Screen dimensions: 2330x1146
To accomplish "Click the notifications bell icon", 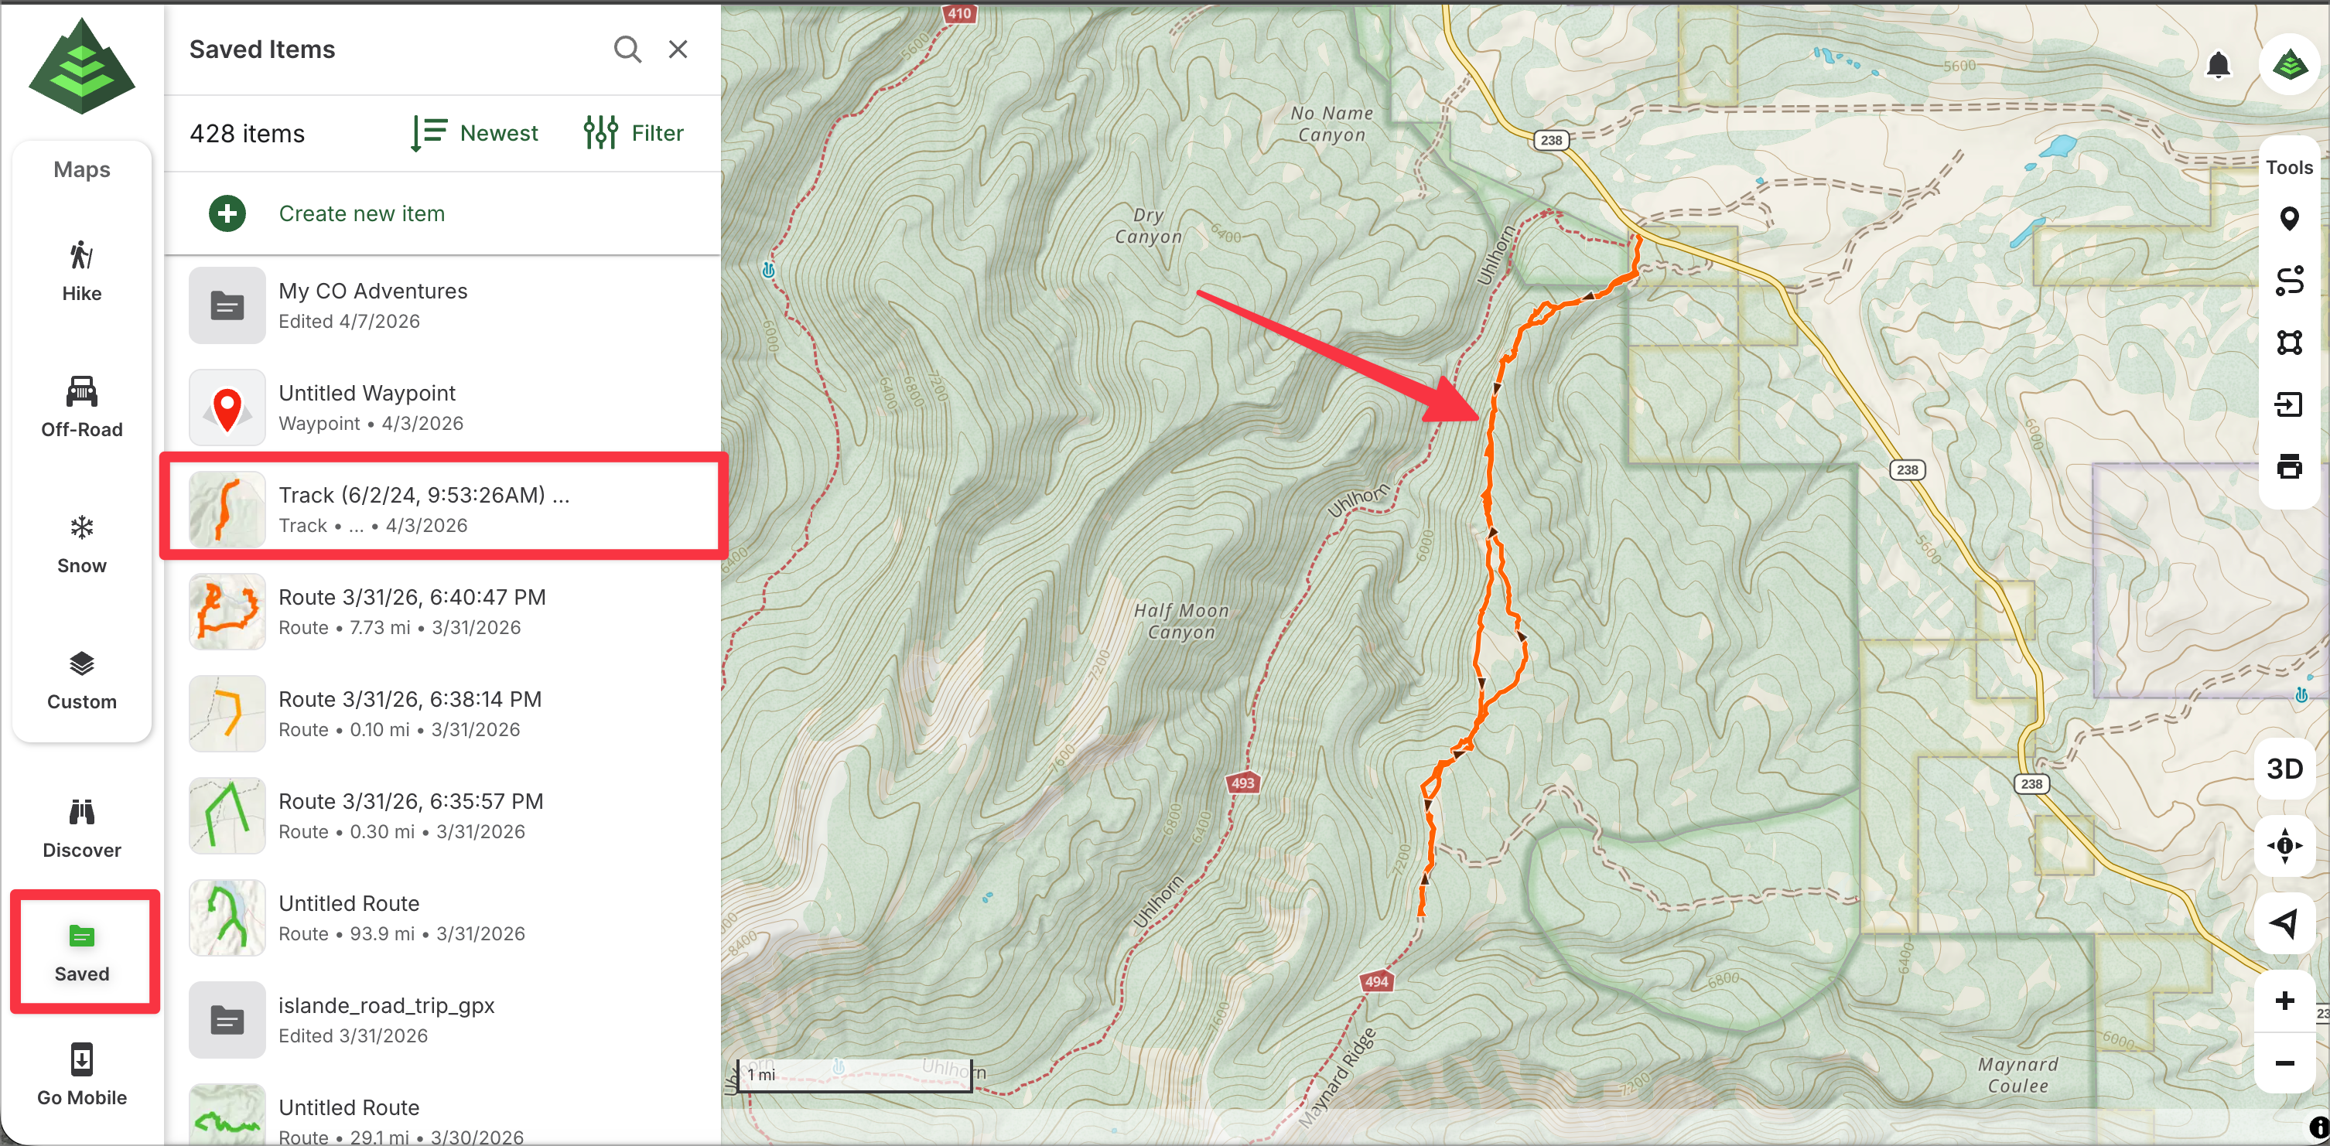I will point(2218,65).
